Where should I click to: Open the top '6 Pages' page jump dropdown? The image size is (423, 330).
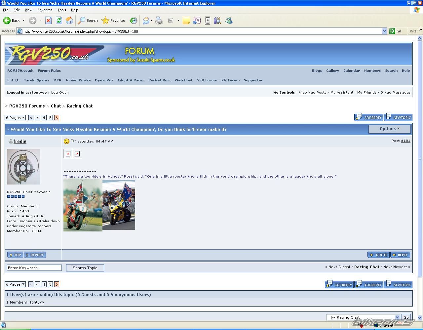tap(15, 118)
